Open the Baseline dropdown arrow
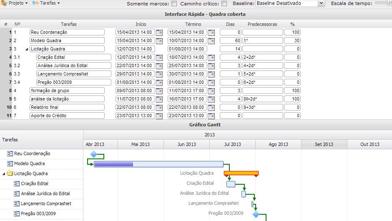The width and height of the screenshot is (392, 221). point(321,3)
